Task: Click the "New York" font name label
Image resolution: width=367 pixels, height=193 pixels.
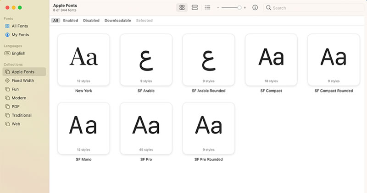Action: coord(83,91)
